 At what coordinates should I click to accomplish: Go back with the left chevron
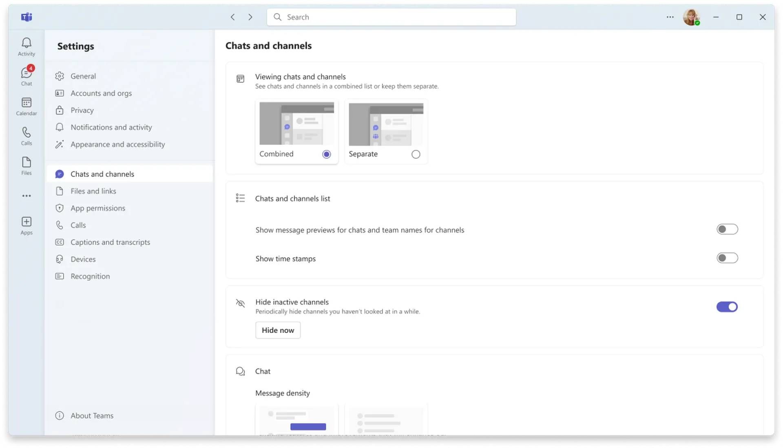(x=232, y=17)
